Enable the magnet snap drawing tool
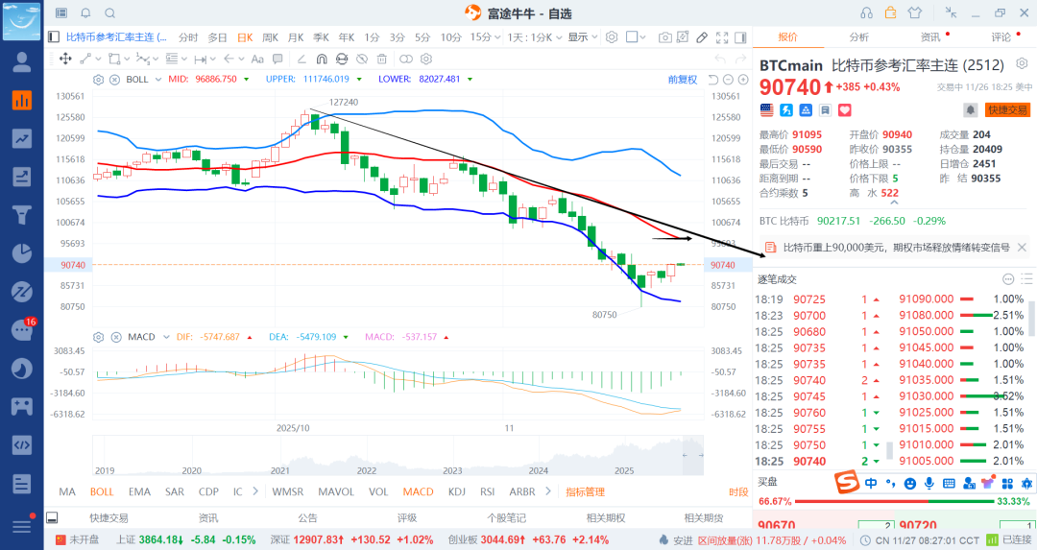1037x550 pixels. coord(322,59)
